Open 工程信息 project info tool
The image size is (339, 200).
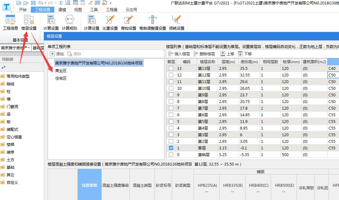click(x=10, y=22)
